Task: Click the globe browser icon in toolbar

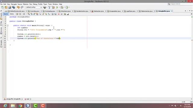Action: pos(45,7)
